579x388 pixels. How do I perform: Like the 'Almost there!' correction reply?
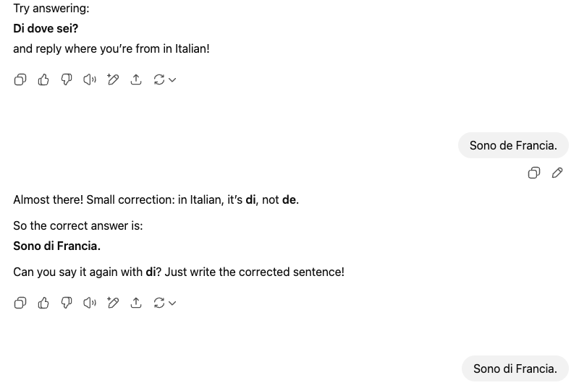[x=43, y=303]
